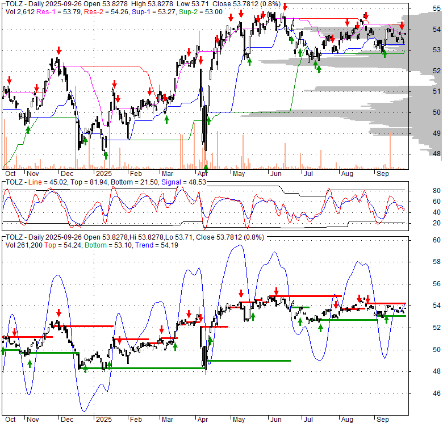This screenshot has height=423, width=443.
Task: Click 'Apr' on the top chart date axis
Action: click(203, 174)
